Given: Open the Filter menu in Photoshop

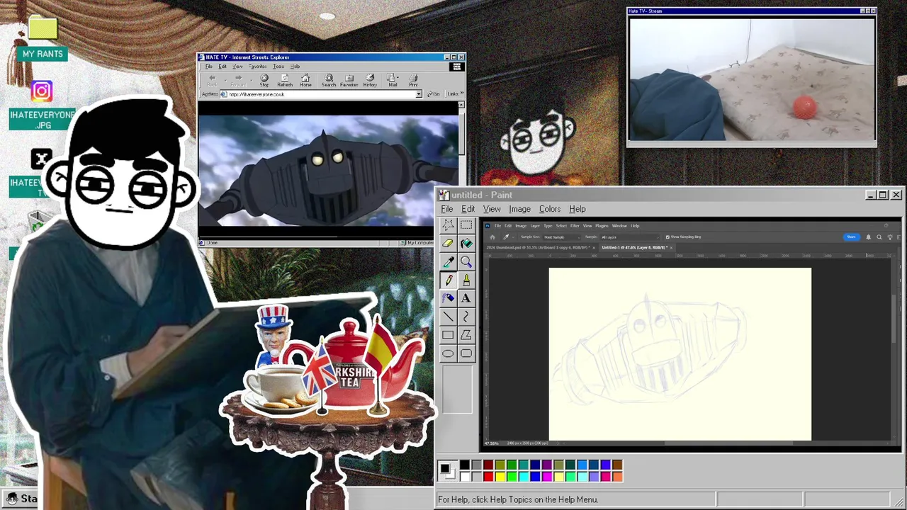Looking at the screenshot, I should pyautogui.click(x=575, y=225).
